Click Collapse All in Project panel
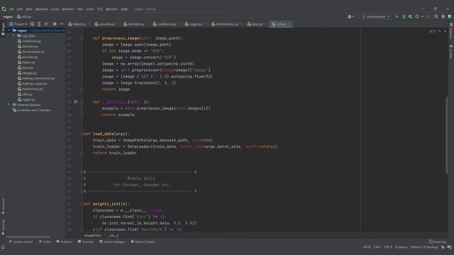 pyautogui.click(x=46, y=24)
